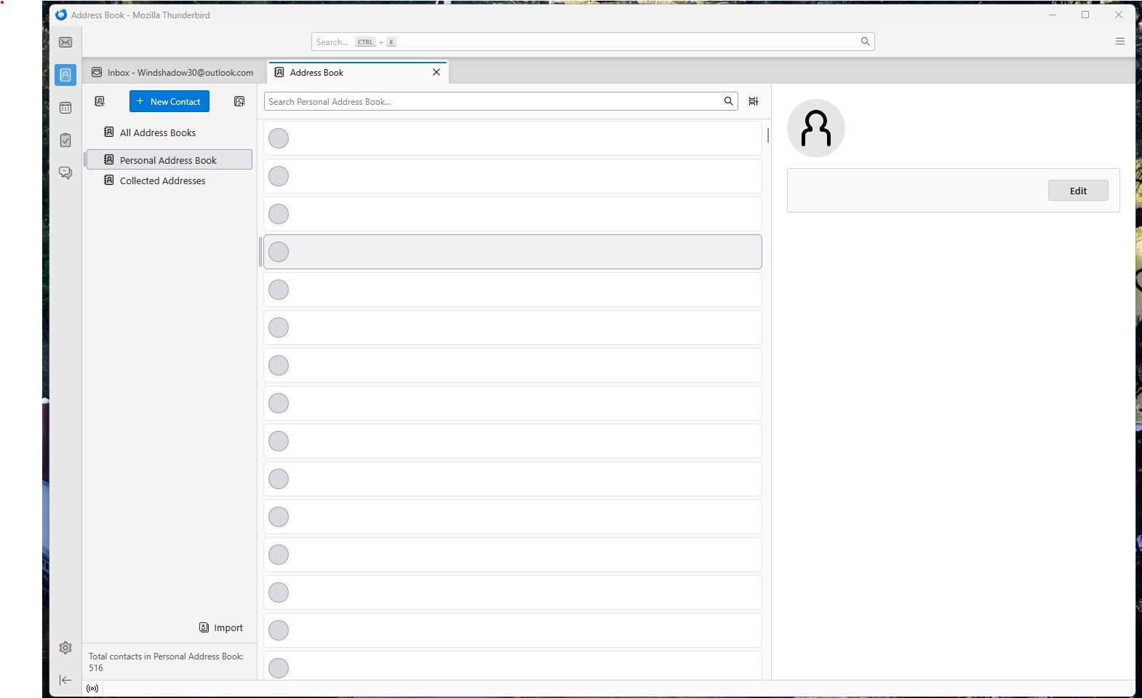Select the Address Book tab
The width and height of the screenshot is (1142, 698).
click(358, 72)
